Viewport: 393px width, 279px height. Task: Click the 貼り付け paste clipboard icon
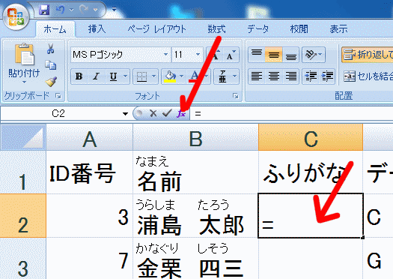24,54
